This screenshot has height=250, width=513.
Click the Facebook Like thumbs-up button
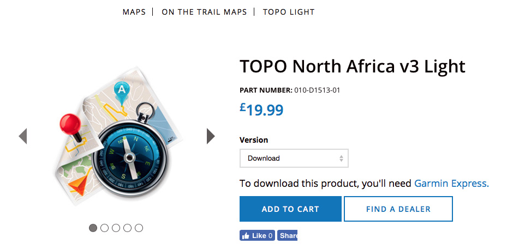point(257,236)
